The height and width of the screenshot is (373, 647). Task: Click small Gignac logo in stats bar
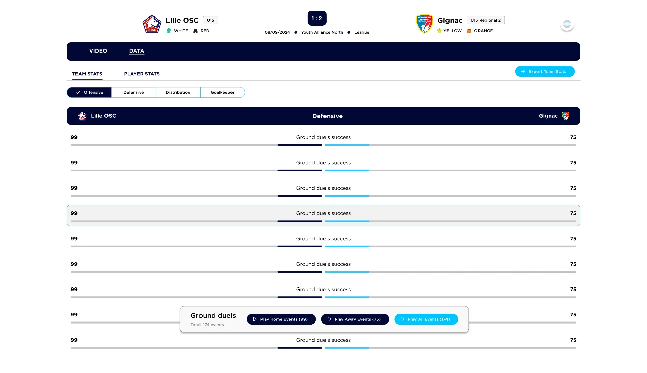coord(566,116)
